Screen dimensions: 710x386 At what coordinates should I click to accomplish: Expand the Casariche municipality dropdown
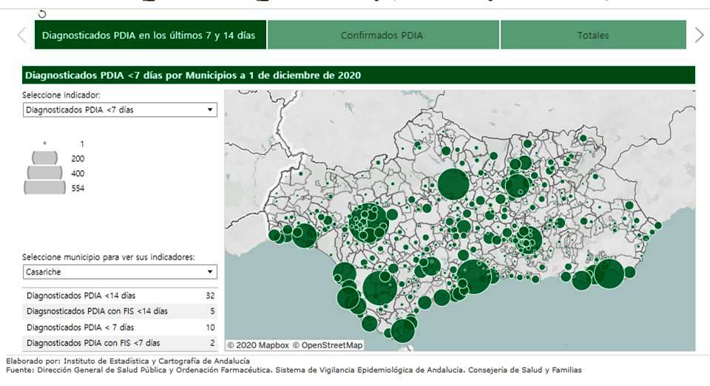119,271
